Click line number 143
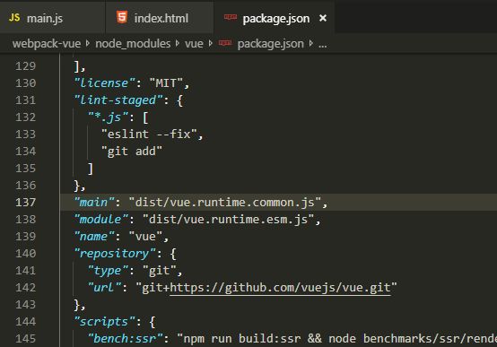This screenshot has width=497, height=347. tap(26, 305)
